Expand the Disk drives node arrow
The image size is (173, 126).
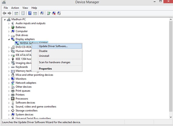(9, 35)
